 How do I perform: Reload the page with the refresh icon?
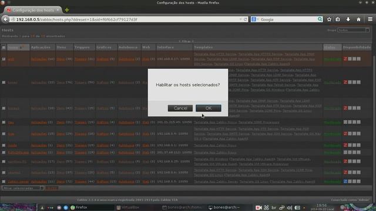(246, 19)
